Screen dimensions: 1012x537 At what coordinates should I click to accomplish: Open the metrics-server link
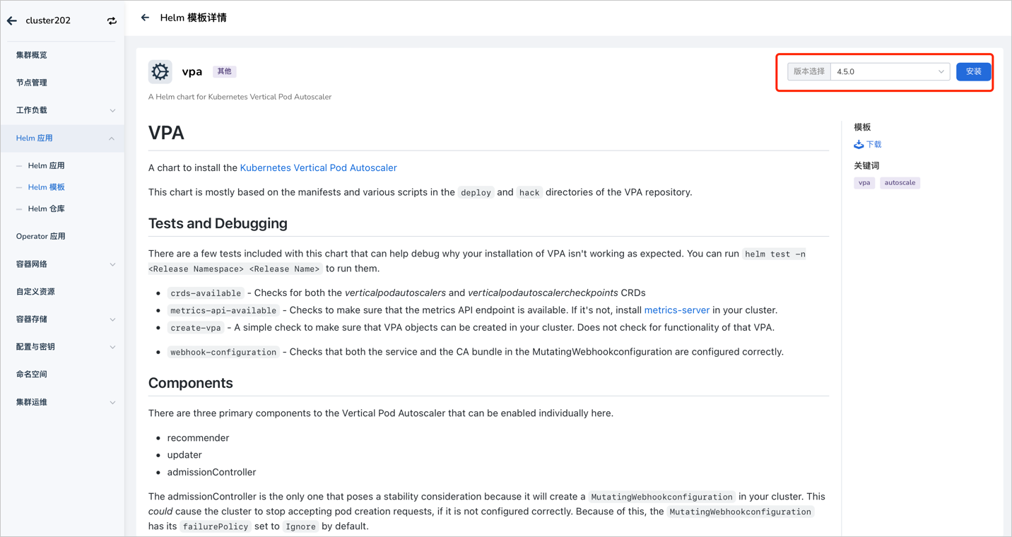[676, 310]
